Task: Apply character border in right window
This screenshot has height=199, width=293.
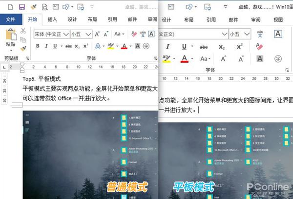Action: pyautogui.click(x=278, y=34)
